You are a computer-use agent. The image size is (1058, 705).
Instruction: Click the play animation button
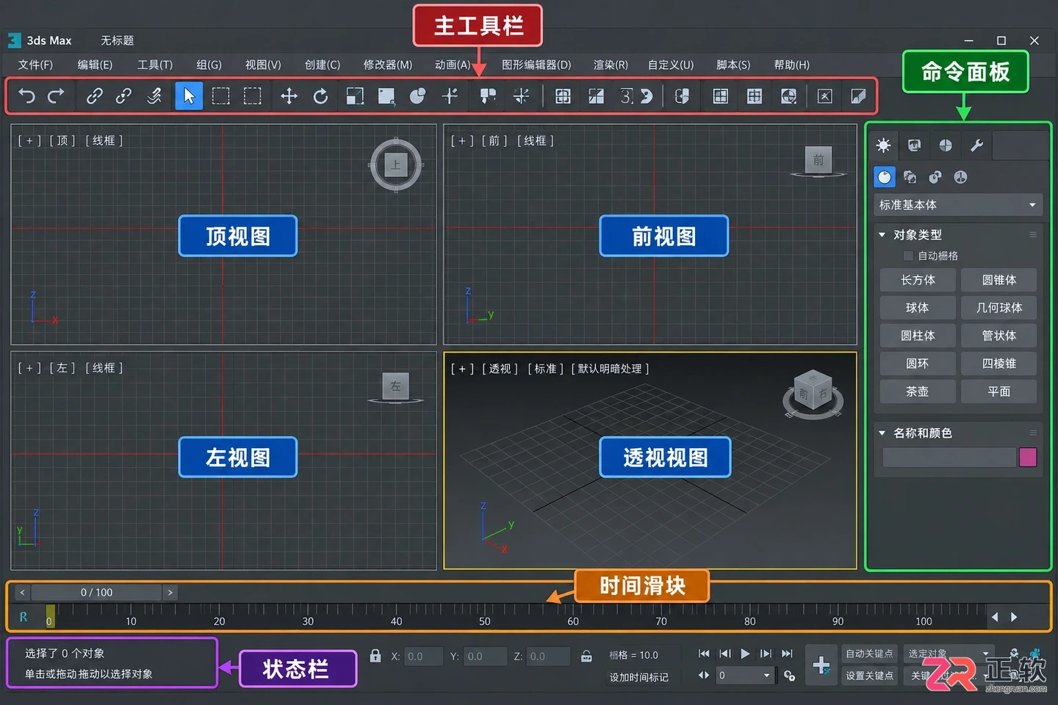pos(745,654)
